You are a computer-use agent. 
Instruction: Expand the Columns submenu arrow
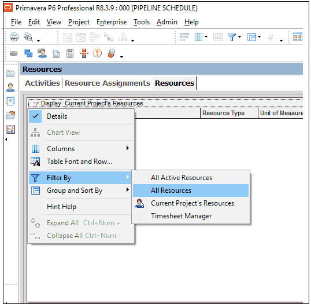[128, 148]
